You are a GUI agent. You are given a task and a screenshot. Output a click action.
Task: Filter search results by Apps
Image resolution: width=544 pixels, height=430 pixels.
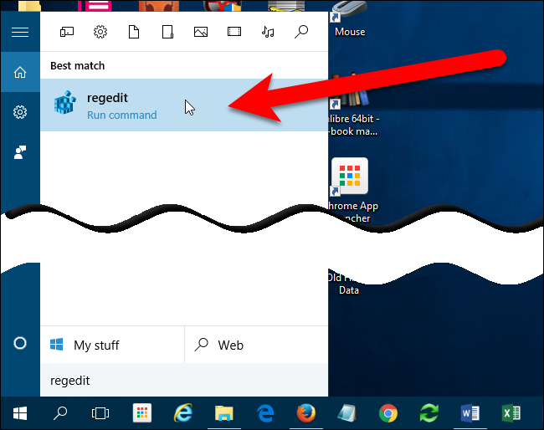[x=67, y=32]
